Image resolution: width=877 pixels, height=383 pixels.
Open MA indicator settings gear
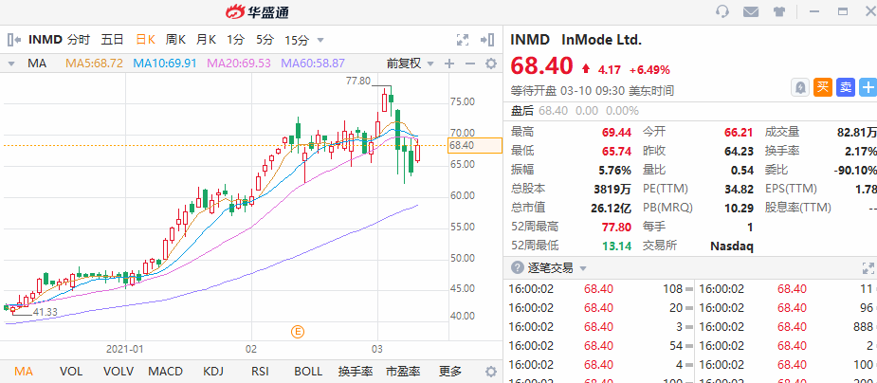[x=490, y=64]
